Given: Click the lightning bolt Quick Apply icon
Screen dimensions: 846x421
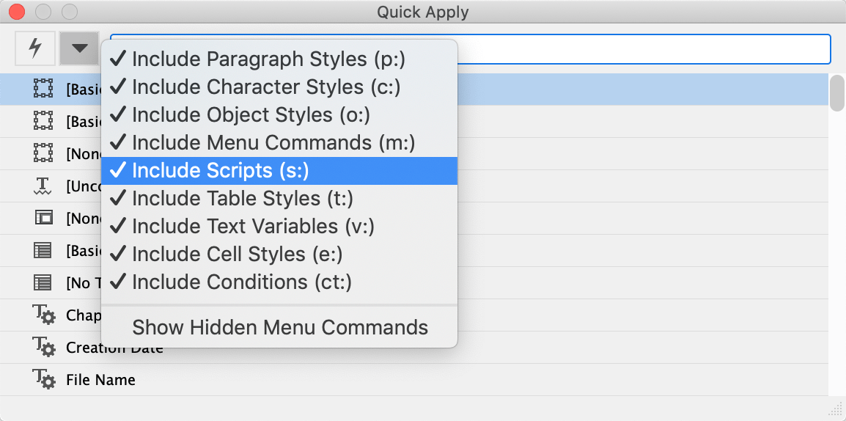Looking at the screenshot, I should coord(34,48).
